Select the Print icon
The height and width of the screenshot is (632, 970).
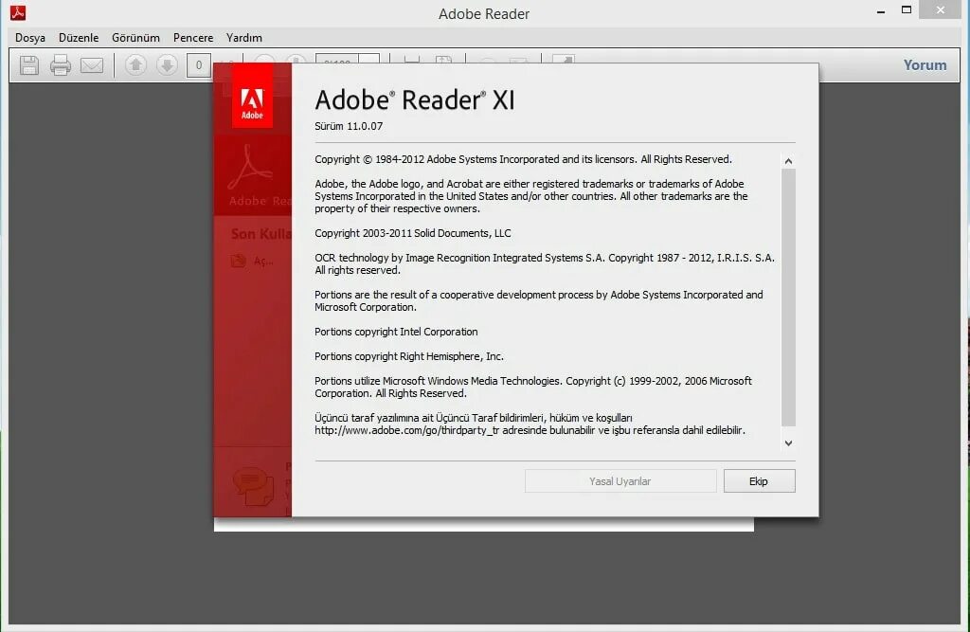pyautogui.click(x=59, y=64)
